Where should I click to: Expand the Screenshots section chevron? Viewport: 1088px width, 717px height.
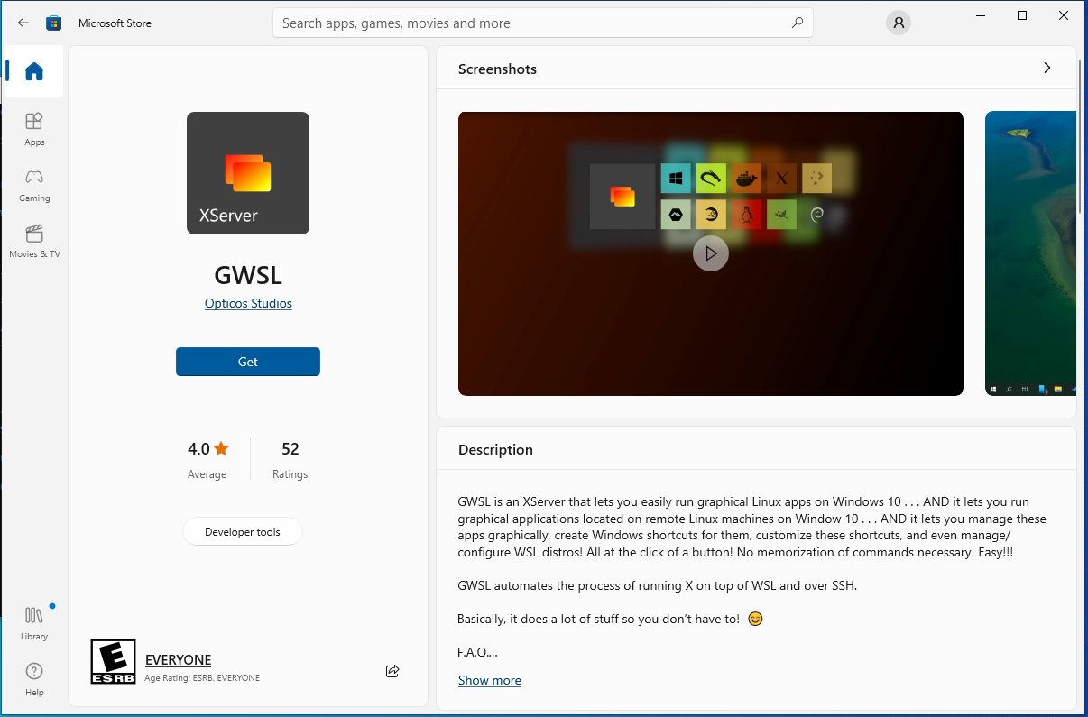tap(1047, 69)
